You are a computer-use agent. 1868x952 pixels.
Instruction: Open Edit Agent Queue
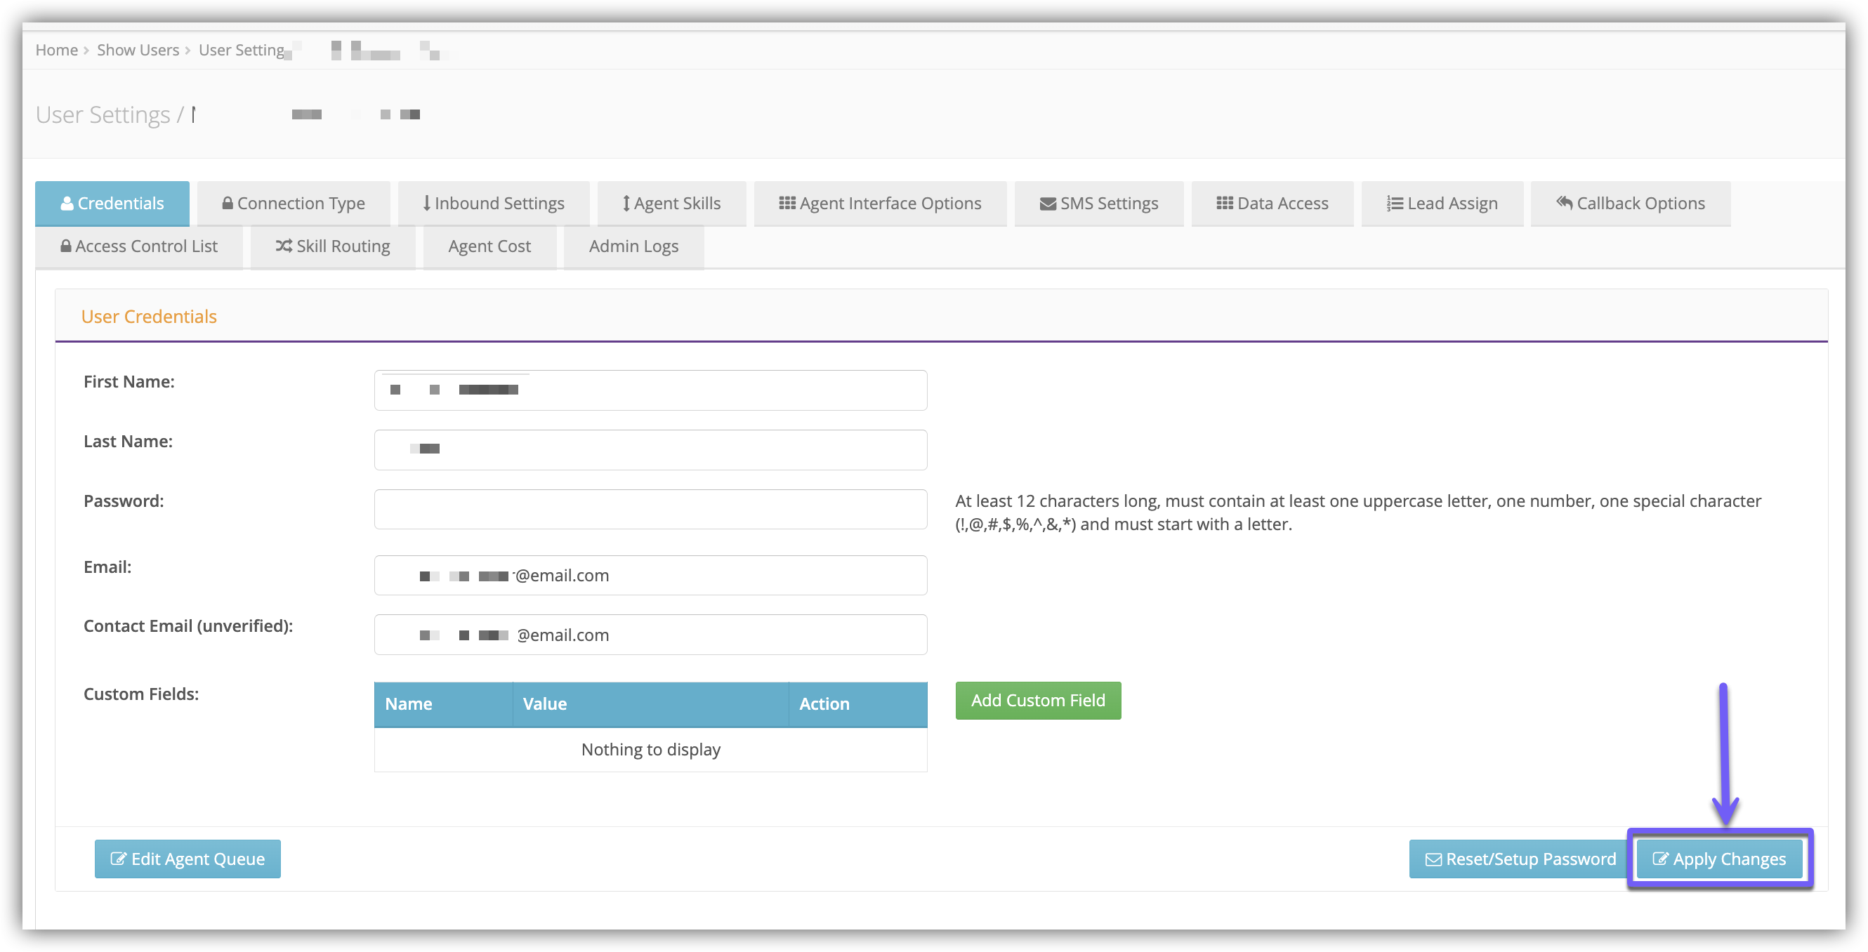pyautogui.click(x=188, y=859)
